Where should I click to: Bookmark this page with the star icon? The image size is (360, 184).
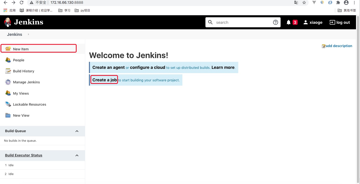(304, 3)
